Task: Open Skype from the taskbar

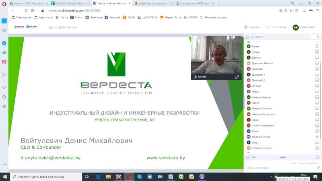Action: [x=139, y=177]
